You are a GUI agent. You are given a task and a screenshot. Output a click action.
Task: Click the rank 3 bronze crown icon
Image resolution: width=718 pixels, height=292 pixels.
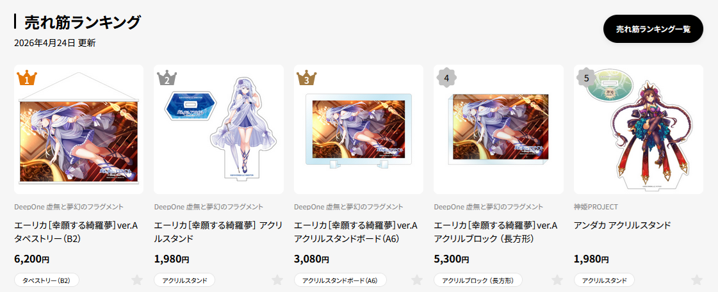[x=306, y=78]
